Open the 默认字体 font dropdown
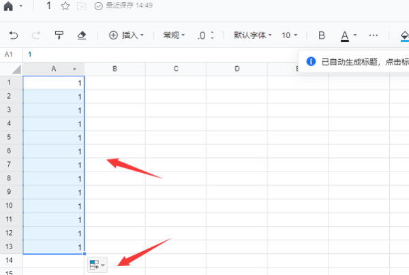This screenshot has height=275, width=409. coord(252,35)
